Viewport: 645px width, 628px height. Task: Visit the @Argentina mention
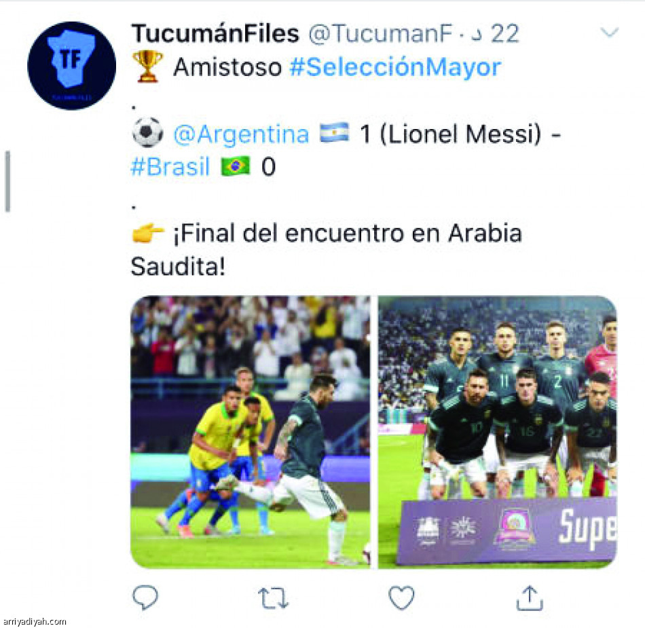pos(241,134)
